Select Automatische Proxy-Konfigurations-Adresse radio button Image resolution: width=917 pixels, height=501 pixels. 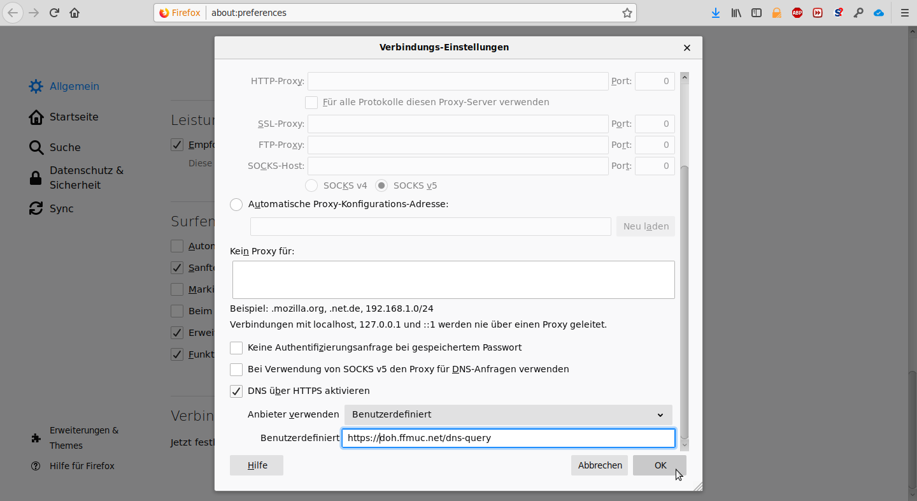(236, 205)
